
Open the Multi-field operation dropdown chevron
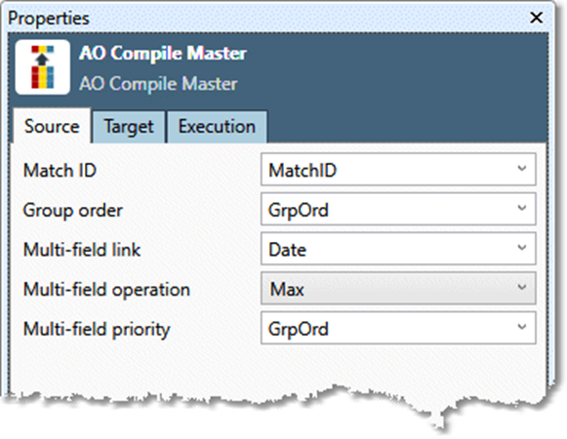pos(521,288)
